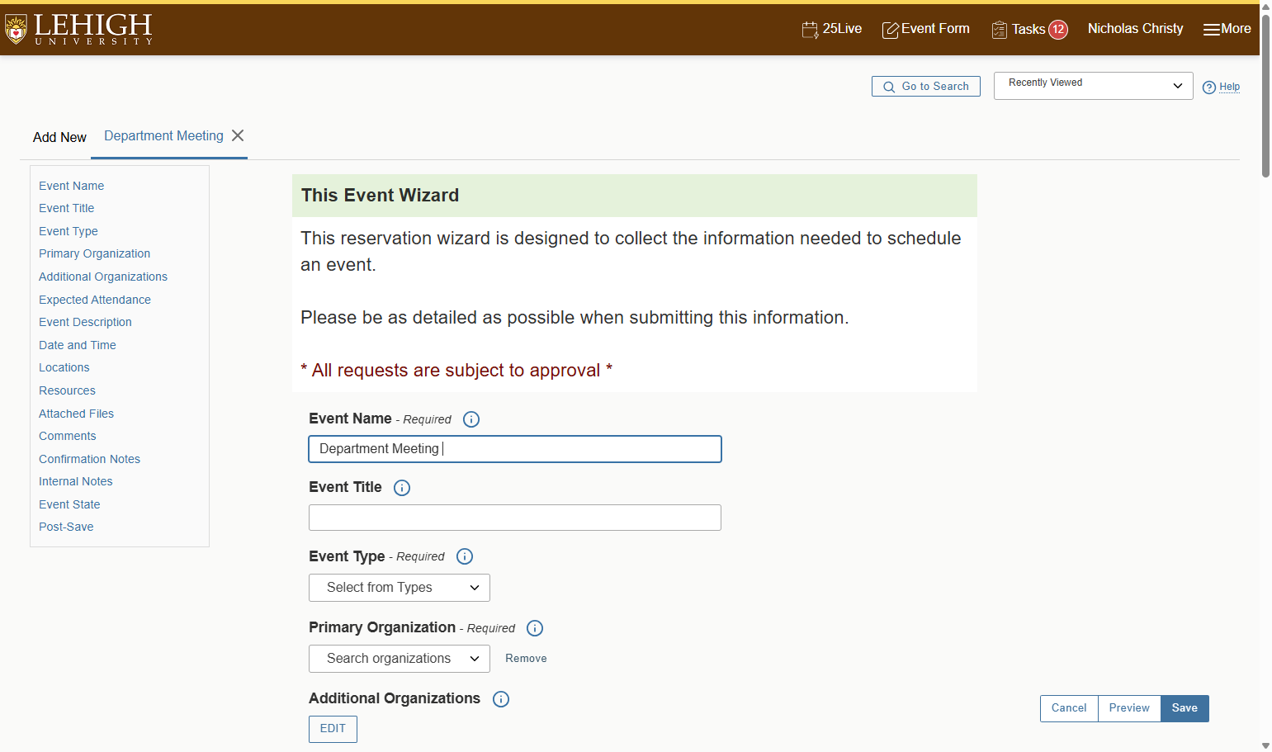This screenshot has width=1272, height=752.
Task: Show info for Event Name field
Action: tap(471, 419)
